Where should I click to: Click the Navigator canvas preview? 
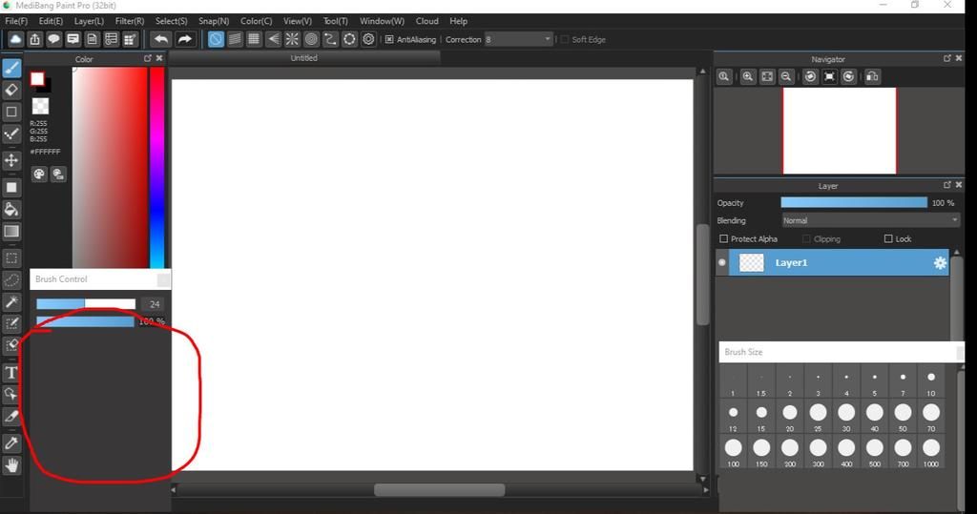(840, 131)
